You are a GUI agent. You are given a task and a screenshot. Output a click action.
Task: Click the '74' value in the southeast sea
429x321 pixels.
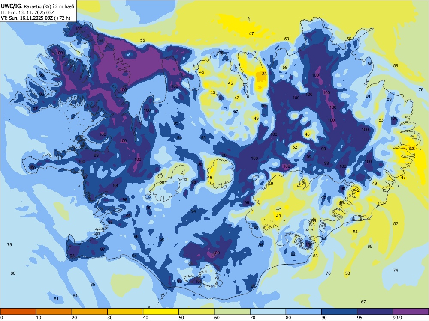click(x=396, y=270)
